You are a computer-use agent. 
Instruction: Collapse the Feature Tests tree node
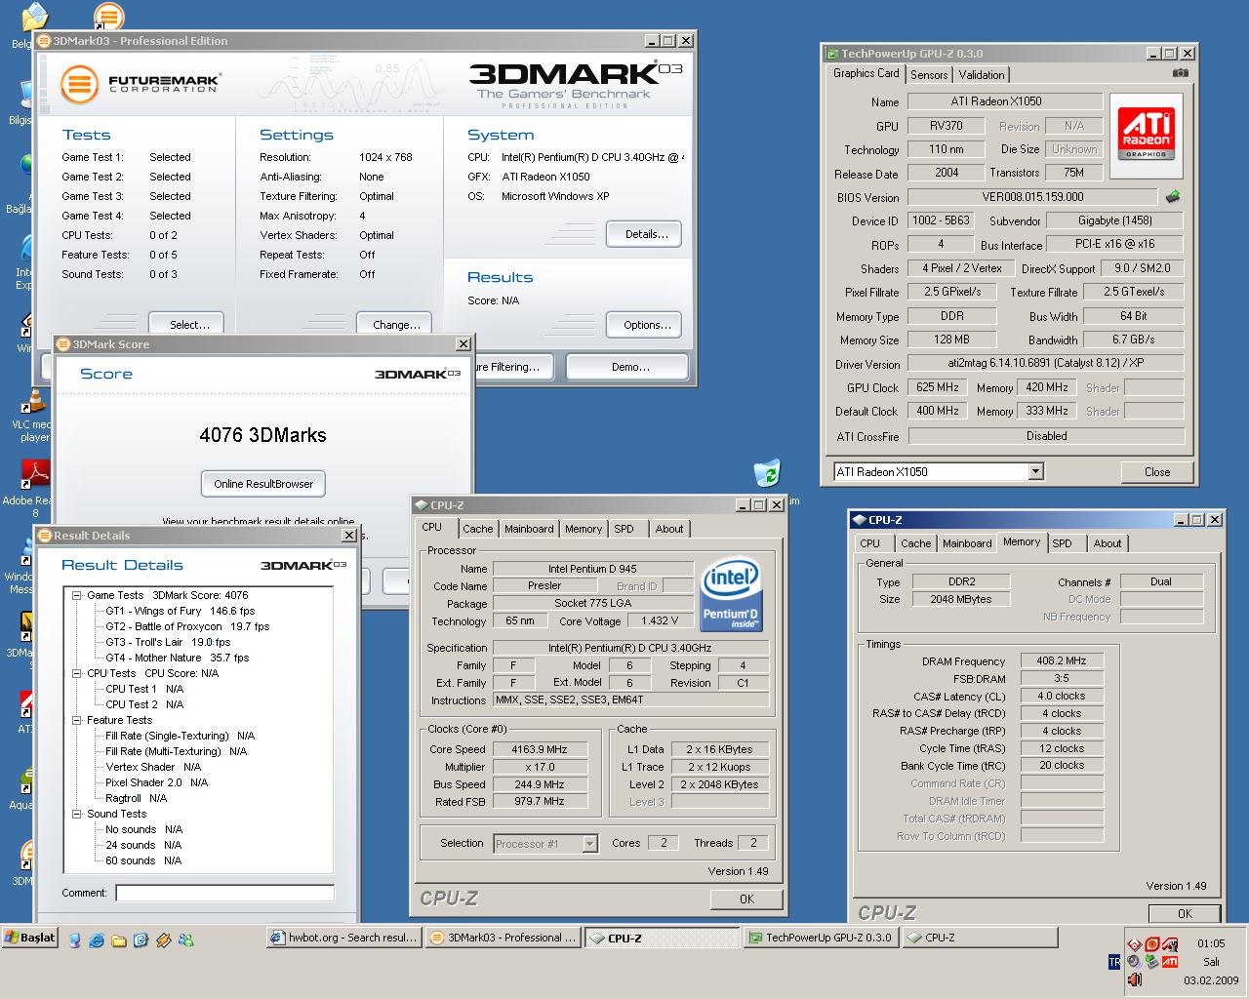pos(77,720)
